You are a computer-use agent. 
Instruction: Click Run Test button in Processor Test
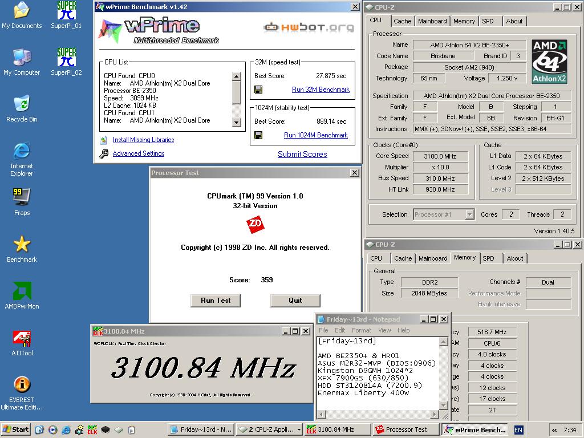click(215, 301)
